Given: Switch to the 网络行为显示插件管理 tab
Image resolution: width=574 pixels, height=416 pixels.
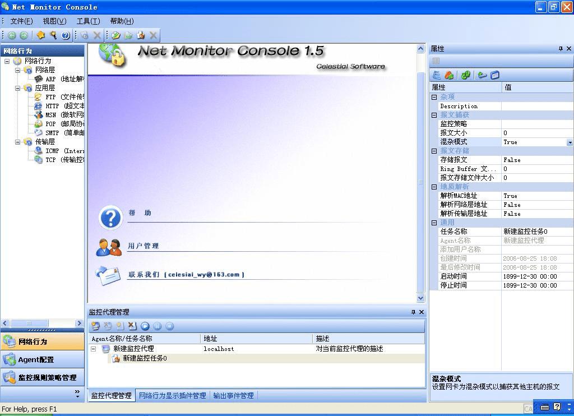Looking at the screenshot, I should pyautogui.click(x=173, y=395).
